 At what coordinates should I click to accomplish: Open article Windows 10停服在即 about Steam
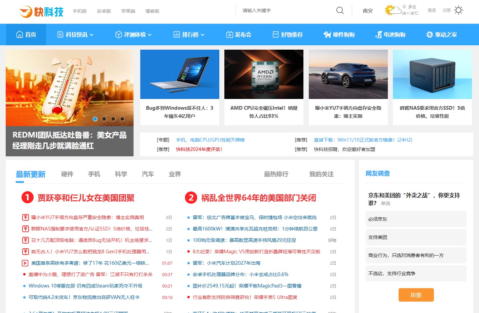(85, 286)
